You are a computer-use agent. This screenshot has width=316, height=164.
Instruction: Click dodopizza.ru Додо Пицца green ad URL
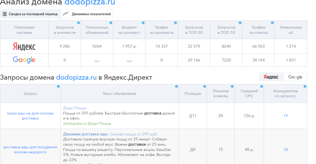coord(87,123)
